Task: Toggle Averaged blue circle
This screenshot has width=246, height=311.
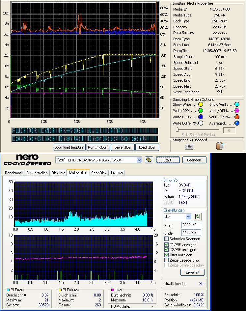Action: pos(237,123)
